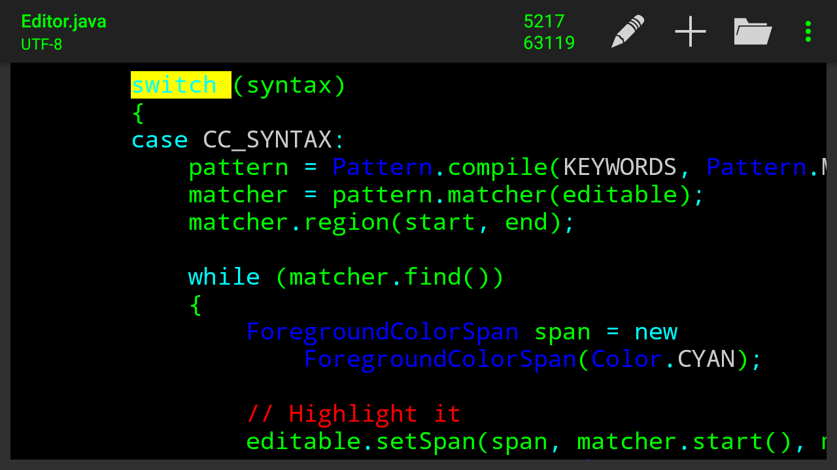Click on Color.CYAN constant text
The image size is (837, 470).
pyautogui.click(x=706, y=359)
